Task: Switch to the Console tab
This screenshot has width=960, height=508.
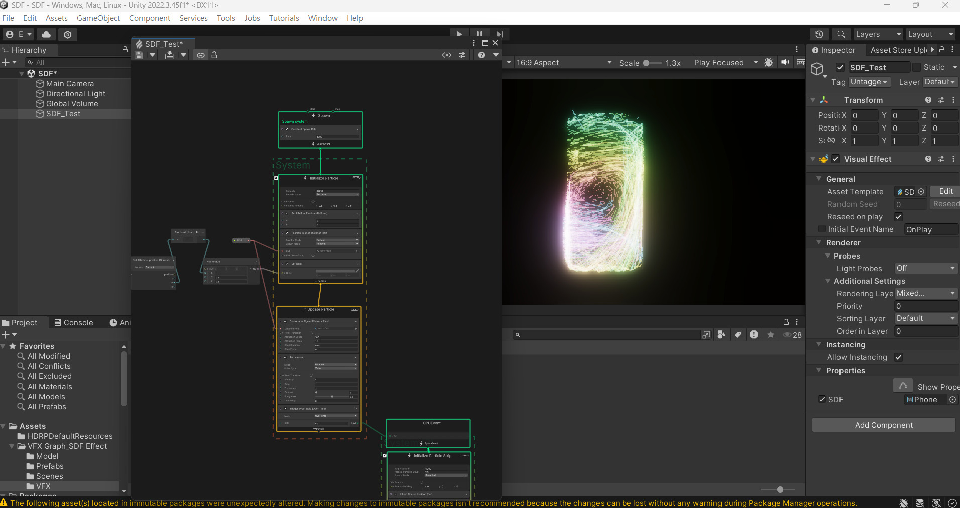Action: (74, 322)
